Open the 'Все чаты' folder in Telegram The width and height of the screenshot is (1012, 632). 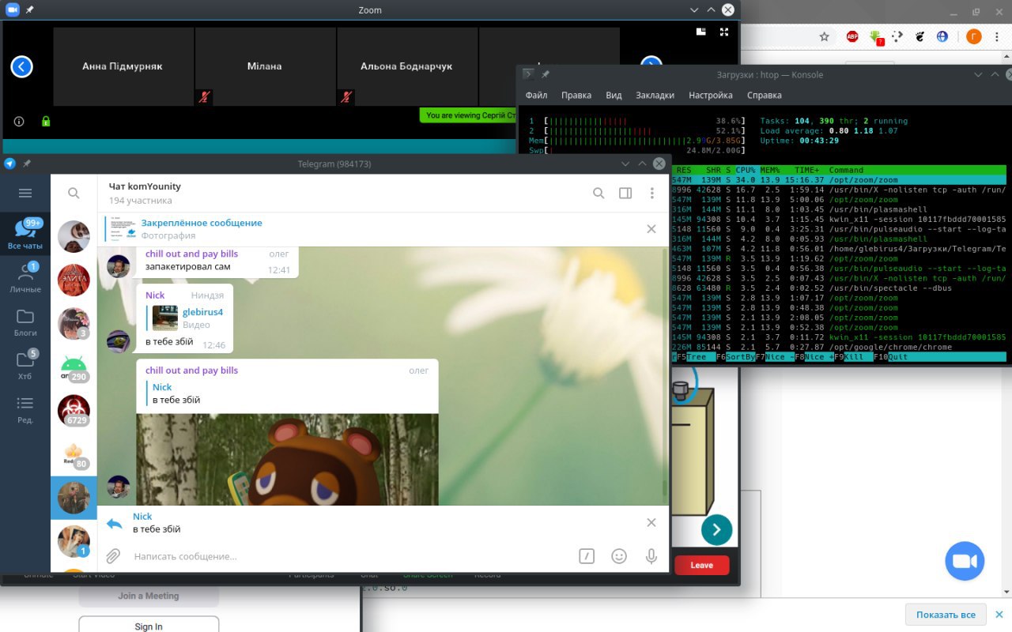tap(25, 234)
